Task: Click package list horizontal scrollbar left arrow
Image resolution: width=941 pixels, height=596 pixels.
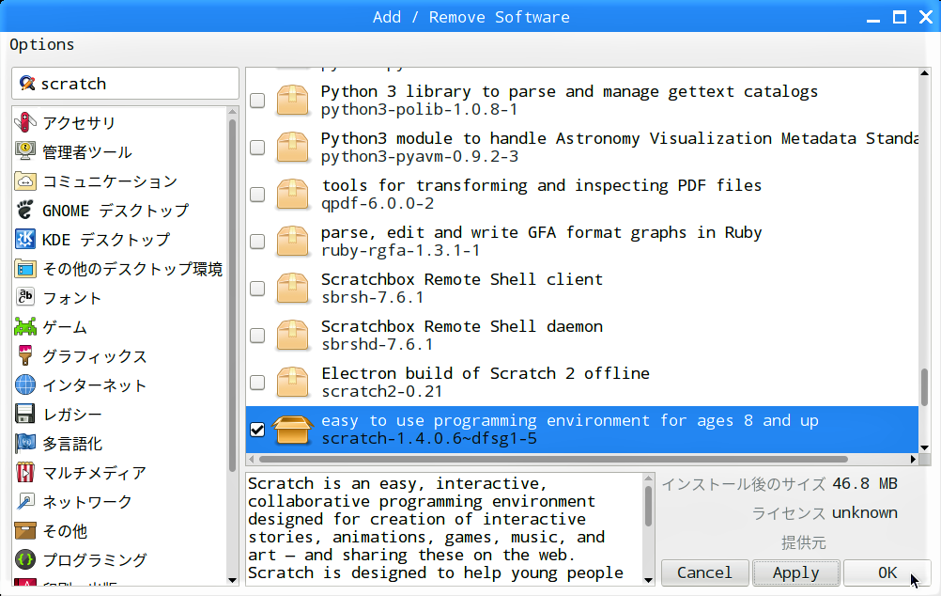Action: (252, 460)
